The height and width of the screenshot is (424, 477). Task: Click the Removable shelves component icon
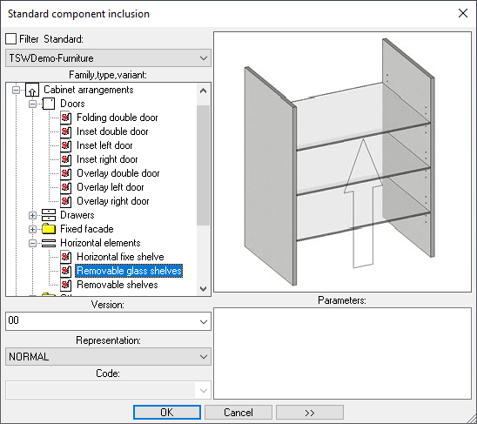(65, 286)
